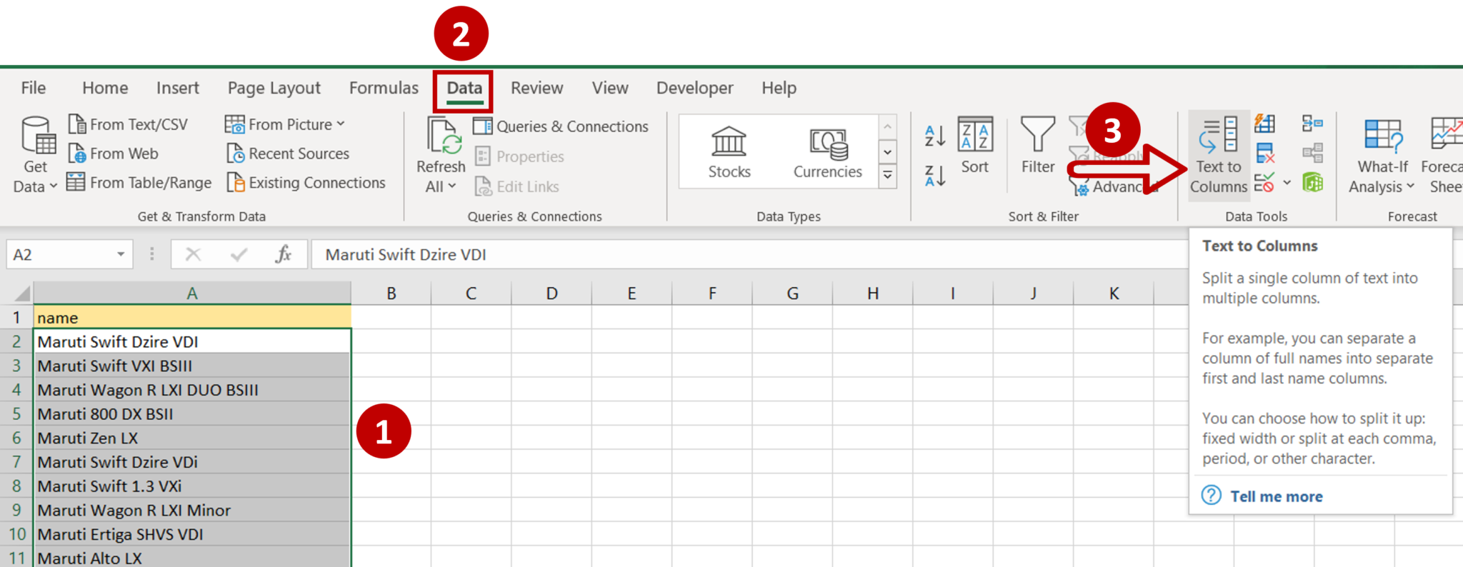The height and width of the screenshot is (567, 1463).
Task: Expand the Data Validation dropdown arrow
Action: click(x=1287, y=183)
